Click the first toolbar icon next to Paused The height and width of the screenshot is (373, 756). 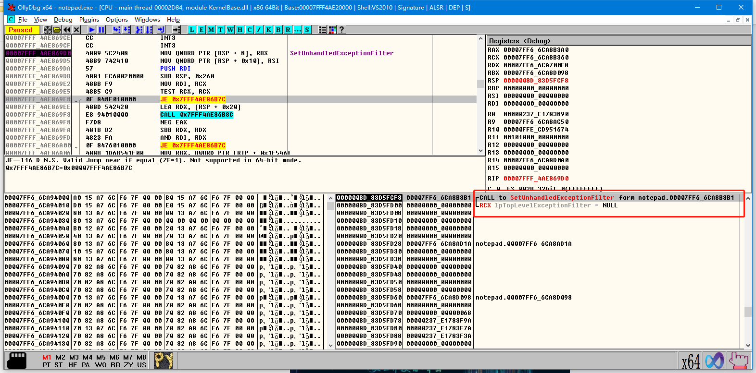(x=48, y=30)
